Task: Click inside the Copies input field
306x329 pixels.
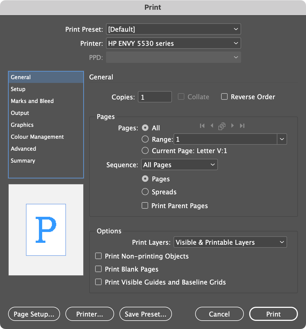Action: 155,97
